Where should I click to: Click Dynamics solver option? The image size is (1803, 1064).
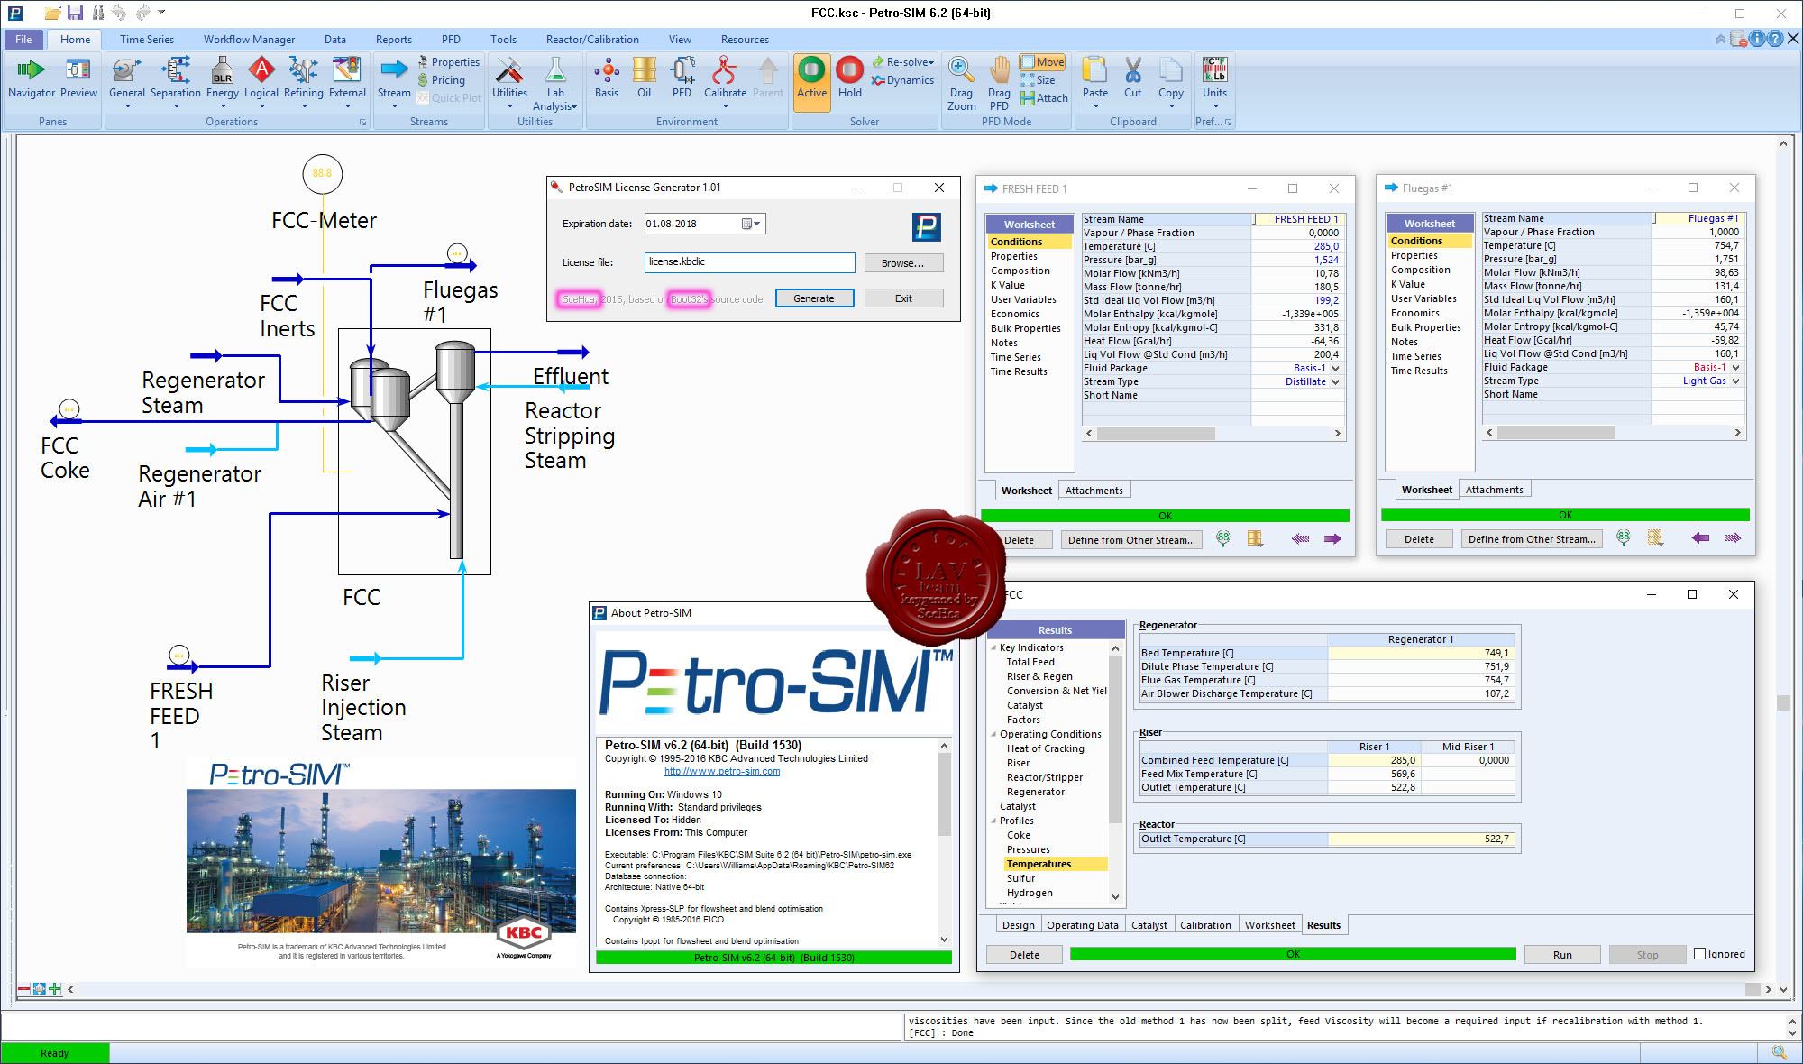coord(902,80)
